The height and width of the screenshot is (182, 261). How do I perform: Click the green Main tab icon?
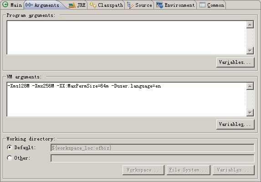[x=5, y=5]
